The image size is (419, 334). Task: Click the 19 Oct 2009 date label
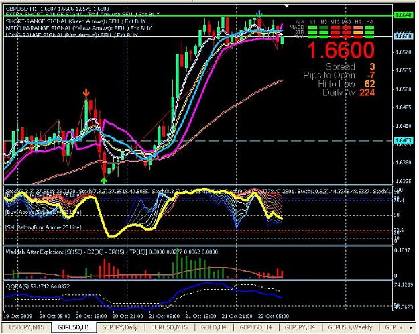click(x=18, y=316)
